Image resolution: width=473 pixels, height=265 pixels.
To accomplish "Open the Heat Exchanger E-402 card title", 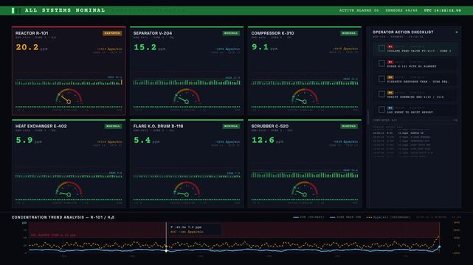I will click(41, 126).
